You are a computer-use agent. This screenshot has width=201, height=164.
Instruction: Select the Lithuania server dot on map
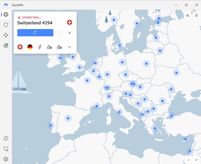(160, 51)
